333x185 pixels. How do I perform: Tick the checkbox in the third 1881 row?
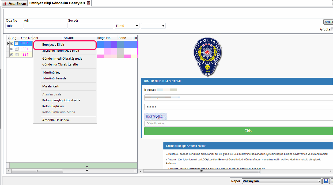17,55
